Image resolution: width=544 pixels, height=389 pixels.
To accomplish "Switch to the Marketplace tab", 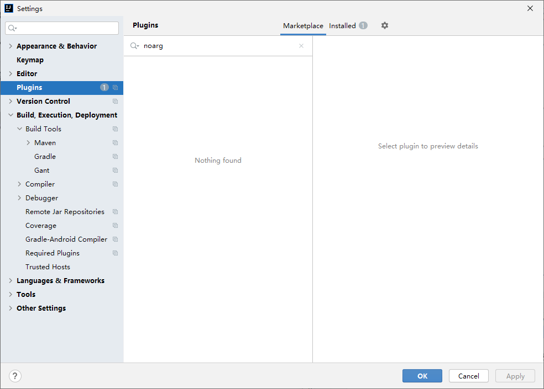I will coord(303,25).
